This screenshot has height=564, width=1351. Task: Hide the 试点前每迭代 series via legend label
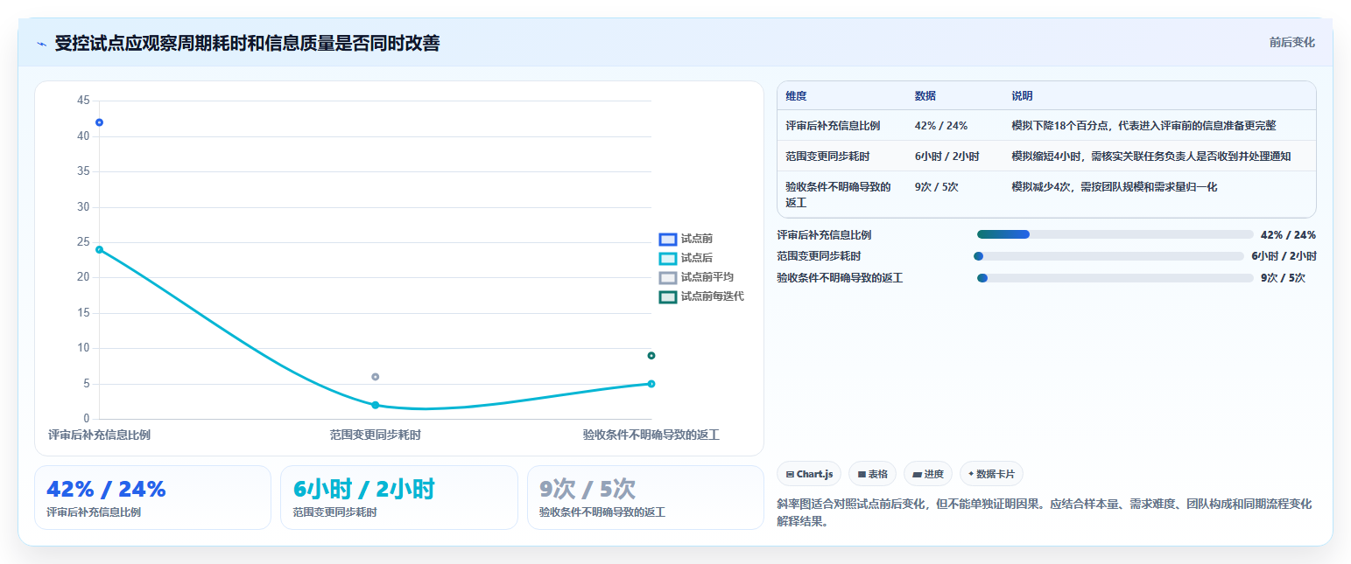[x=713, y=296]
